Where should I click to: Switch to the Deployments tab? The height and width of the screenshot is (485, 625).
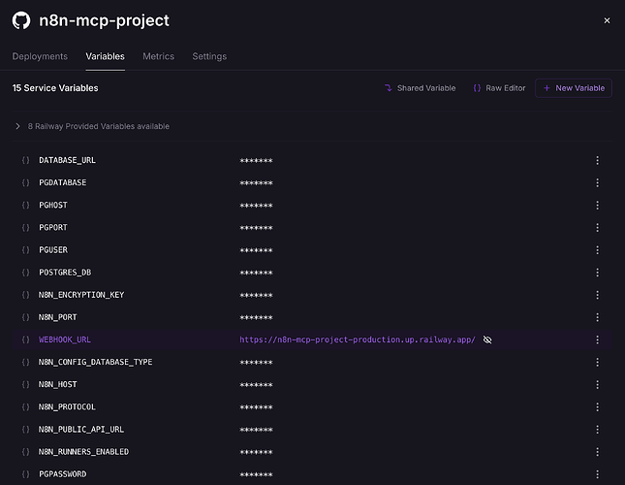(x=40, y=56)
